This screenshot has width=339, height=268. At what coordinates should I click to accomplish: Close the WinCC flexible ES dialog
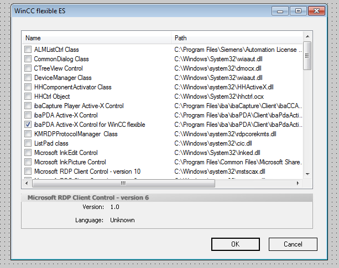316,11
